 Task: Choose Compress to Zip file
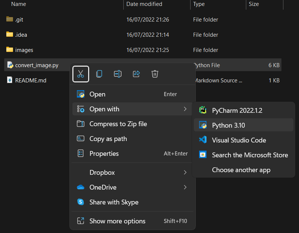point(132,124)
